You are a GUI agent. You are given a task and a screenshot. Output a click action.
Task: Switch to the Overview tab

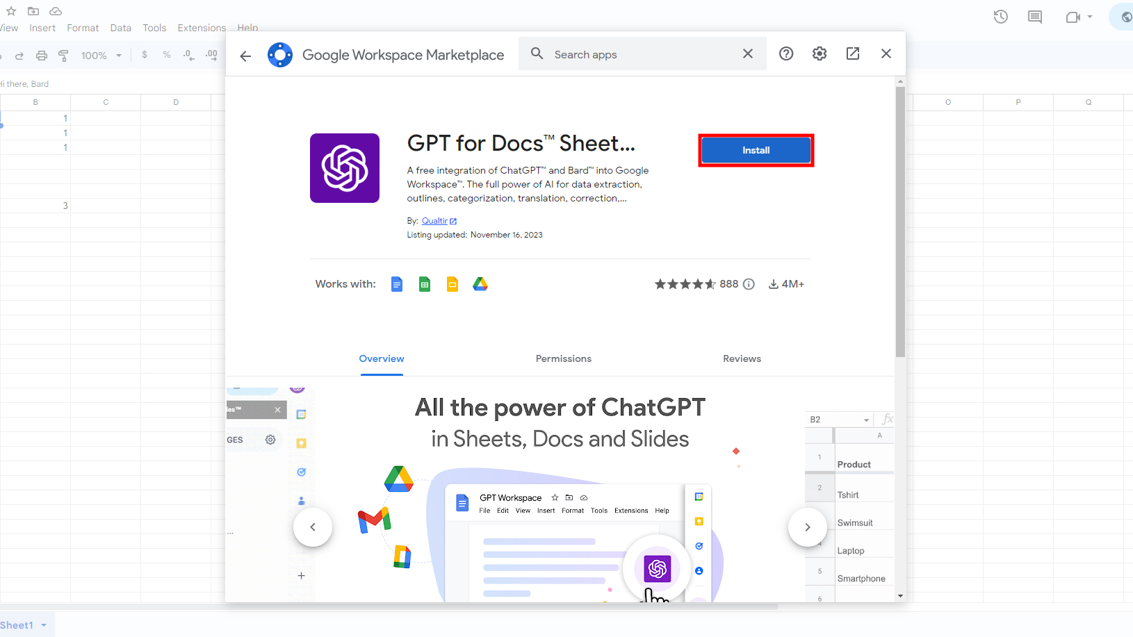pyautogui.click(x=382, y=358)
